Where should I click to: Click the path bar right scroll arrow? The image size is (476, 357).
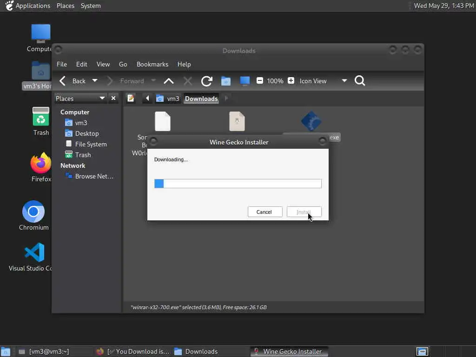pos(226,99)
